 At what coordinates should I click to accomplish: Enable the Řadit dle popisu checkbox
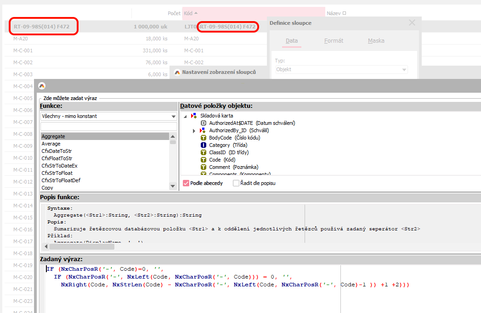click(x=236, y=183)
